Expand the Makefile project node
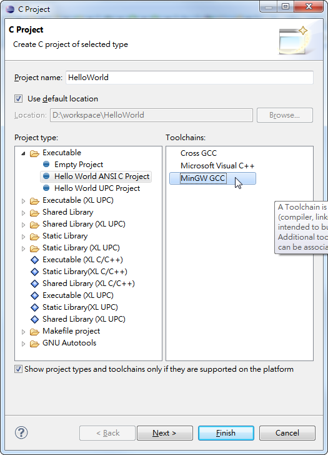The width and height of the screenshot is (328, 455). tap(24, 332)
